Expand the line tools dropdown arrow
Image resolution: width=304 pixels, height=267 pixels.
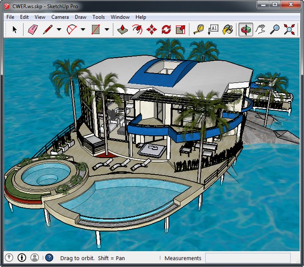tap(59, 30)
